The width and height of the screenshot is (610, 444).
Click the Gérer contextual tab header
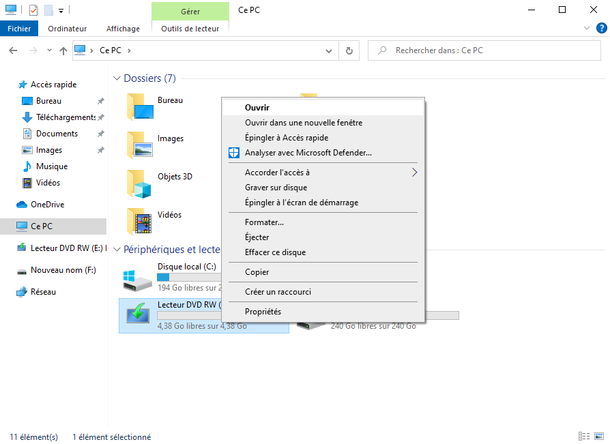[x=190, y=12]
